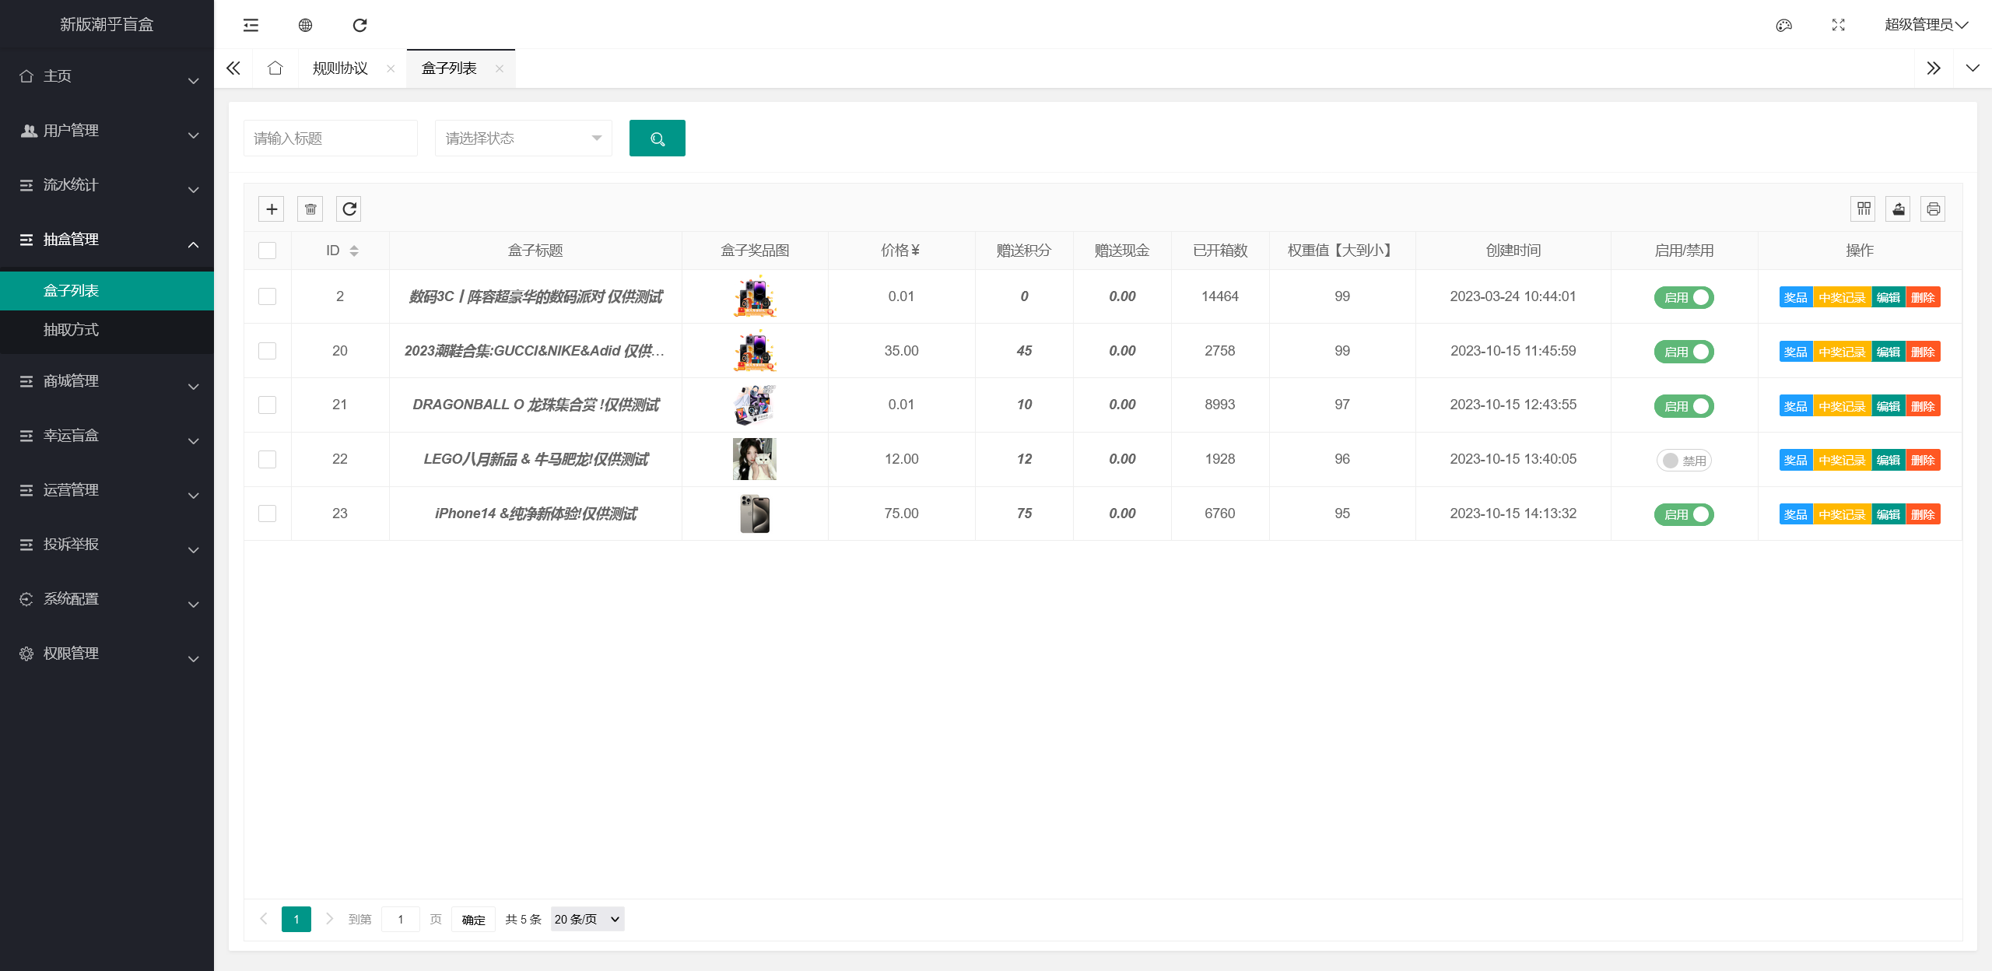
Task: Collapse sidebar with the menu fold icon
Action: [x=251, y=25]
